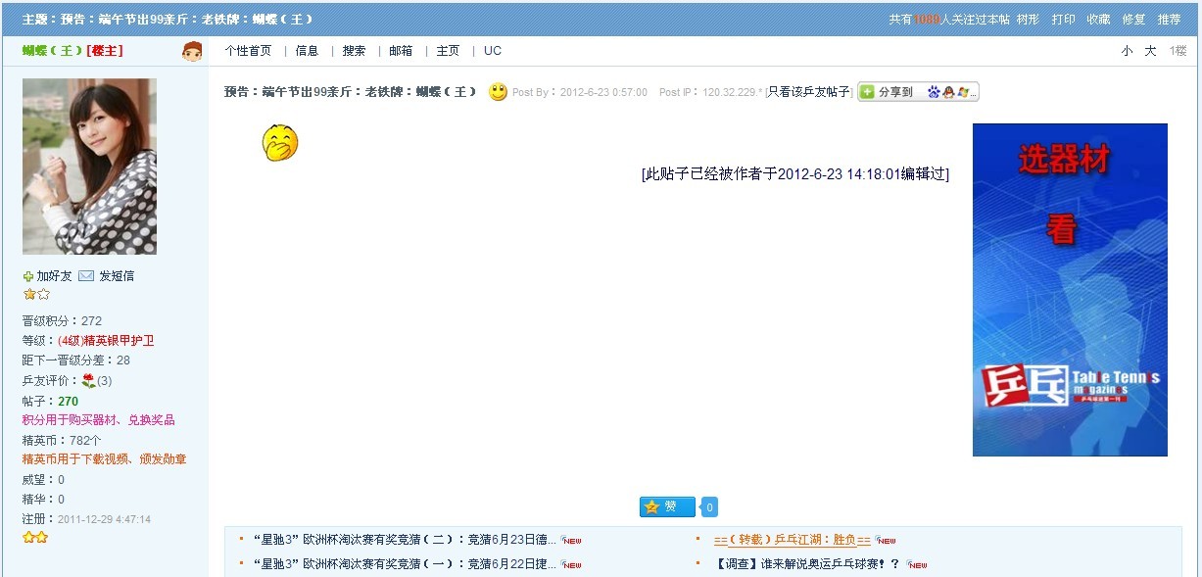Click the covering-mouth emoticon in the post body
The height and width of the screenshot is (577, 1202).
click(x=279, y=143)
